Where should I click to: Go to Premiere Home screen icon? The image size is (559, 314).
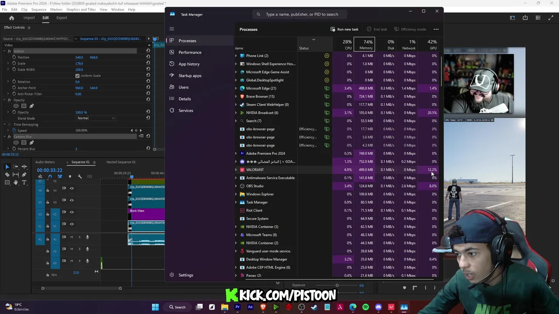(12, 18)
